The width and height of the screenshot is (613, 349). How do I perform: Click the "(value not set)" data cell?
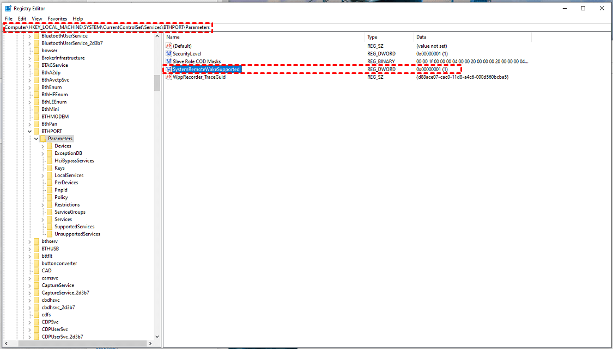432,46
